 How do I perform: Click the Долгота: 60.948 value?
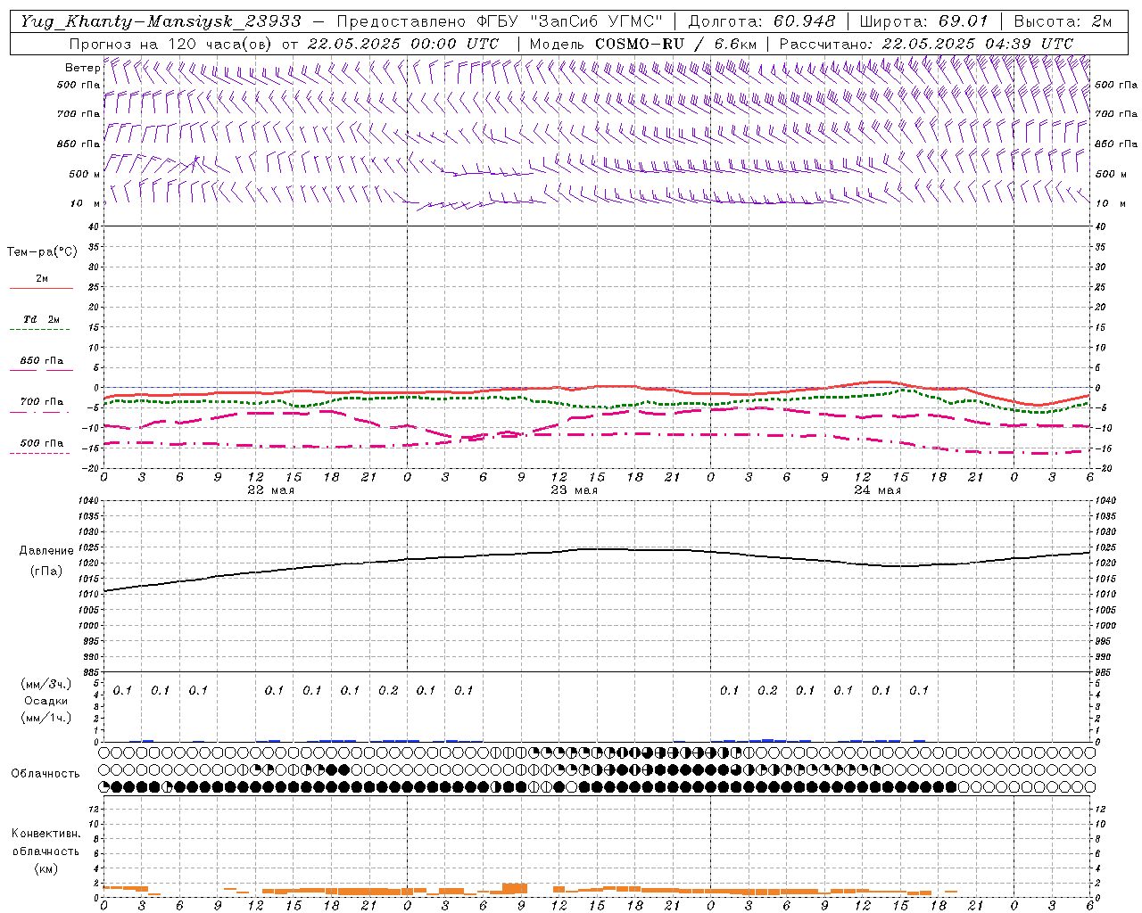click(762, 21)
